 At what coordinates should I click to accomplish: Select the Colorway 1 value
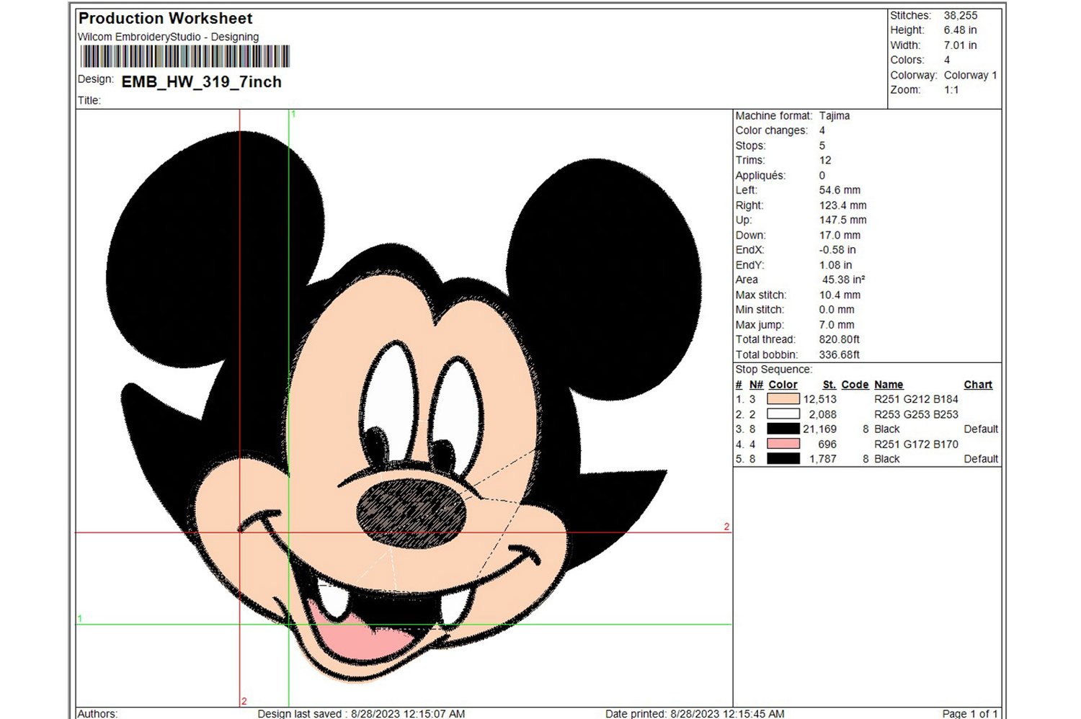(971, 75)
